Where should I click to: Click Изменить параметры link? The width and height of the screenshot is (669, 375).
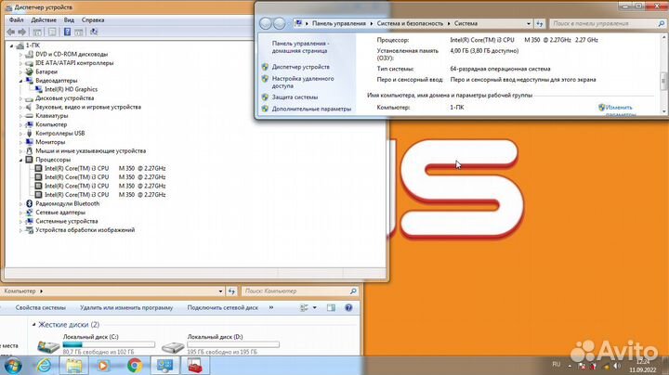(x=619, y=110)
